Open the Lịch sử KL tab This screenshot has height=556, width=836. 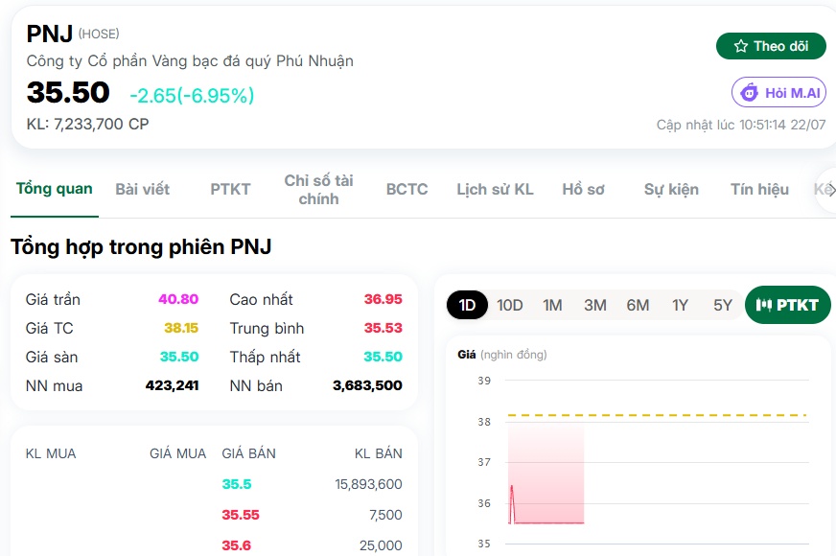pyautogui.click(x=495, y=189)
